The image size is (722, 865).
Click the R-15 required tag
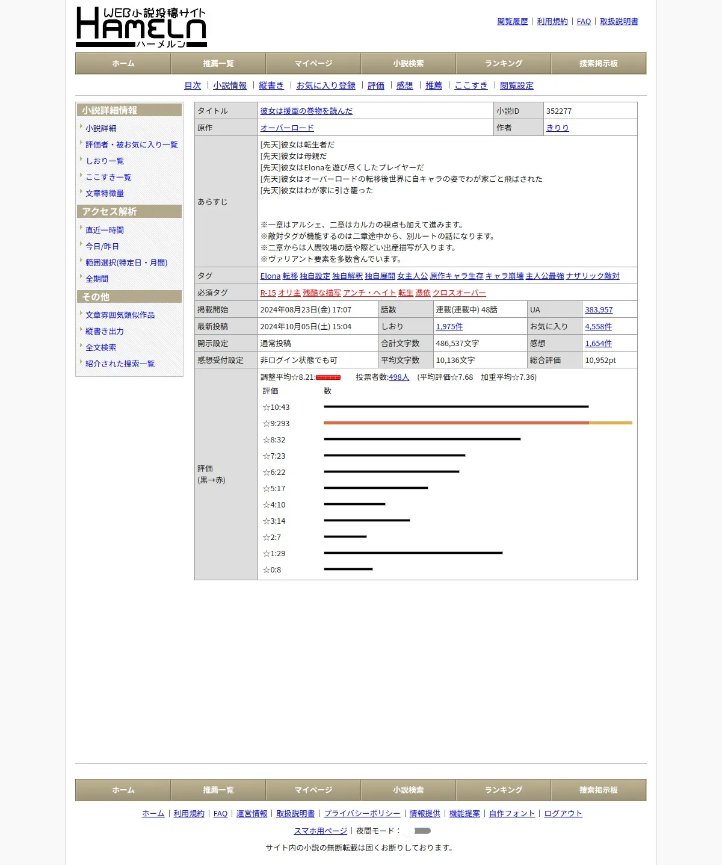[268, 293]
